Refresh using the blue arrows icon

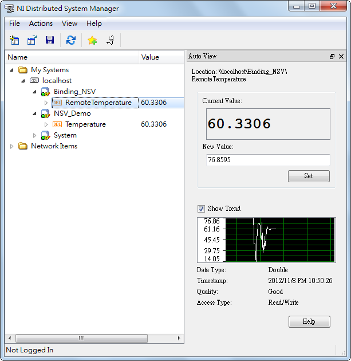click(71, 40)
